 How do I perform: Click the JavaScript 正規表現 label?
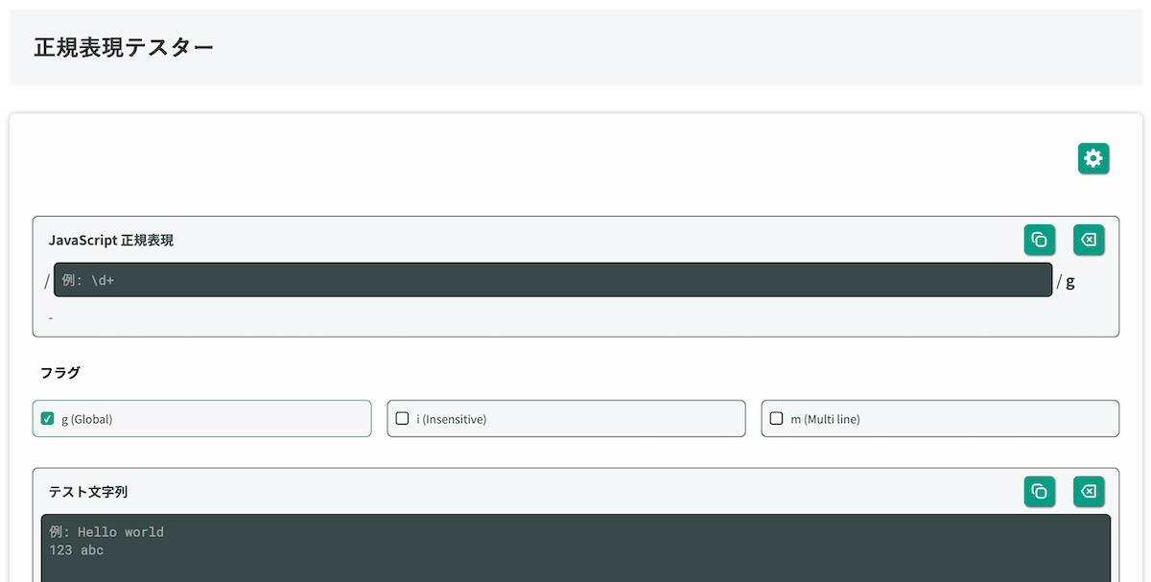tap(111, 241)
